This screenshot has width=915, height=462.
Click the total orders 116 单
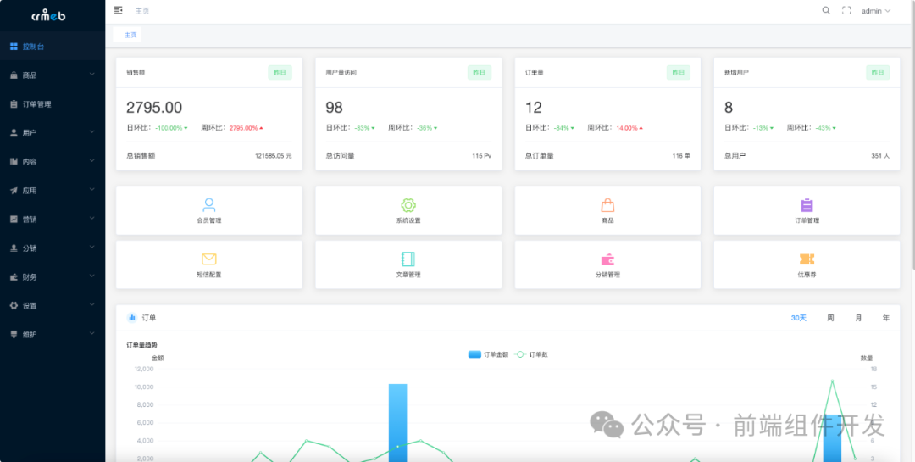pyautogui.click(x=681, y=156)
